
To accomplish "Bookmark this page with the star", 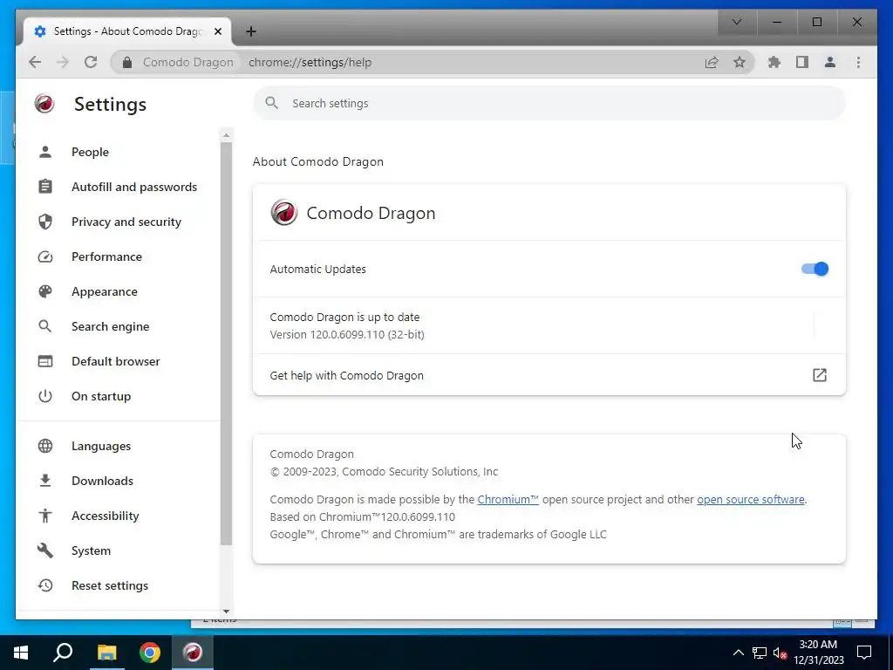I will click(740, 62).
